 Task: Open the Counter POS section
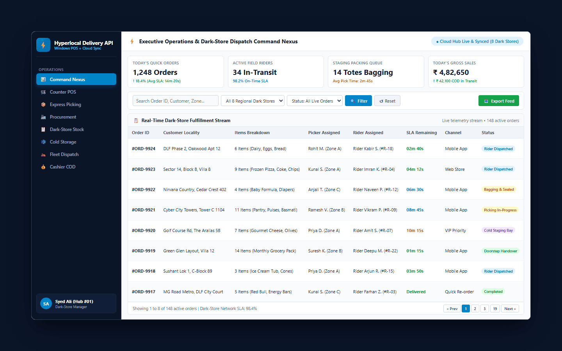(x=76, y=92)
